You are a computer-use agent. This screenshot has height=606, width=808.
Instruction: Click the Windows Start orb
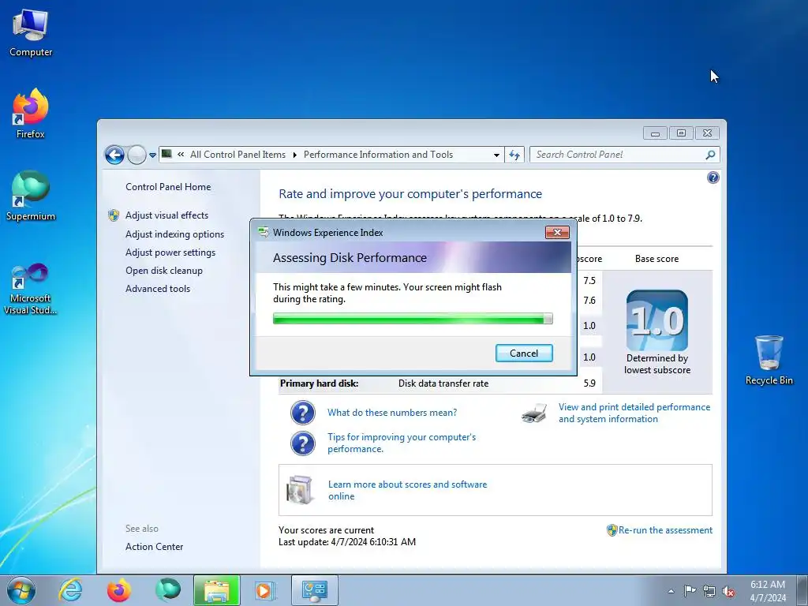(21, 590)
